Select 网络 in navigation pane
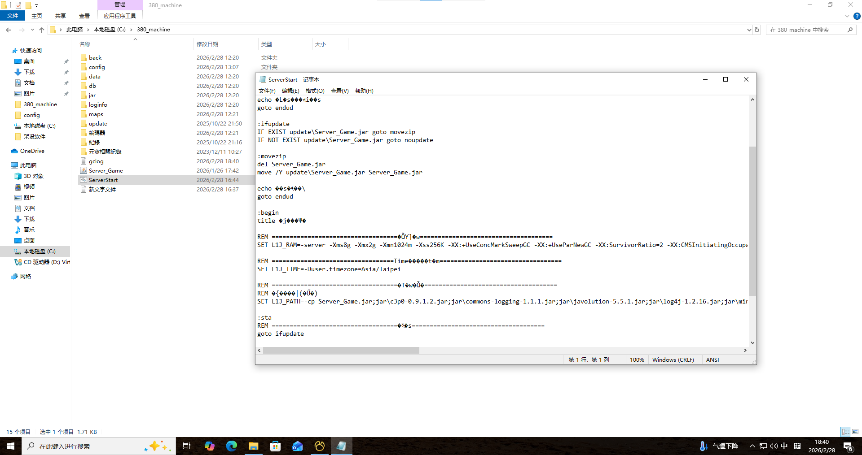 [x=26, y=276]
